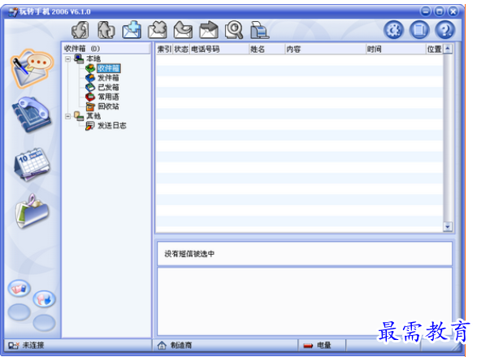Sort by 状态 column header
Viewport: 477px width, 357px height.
tap(181, 49)
